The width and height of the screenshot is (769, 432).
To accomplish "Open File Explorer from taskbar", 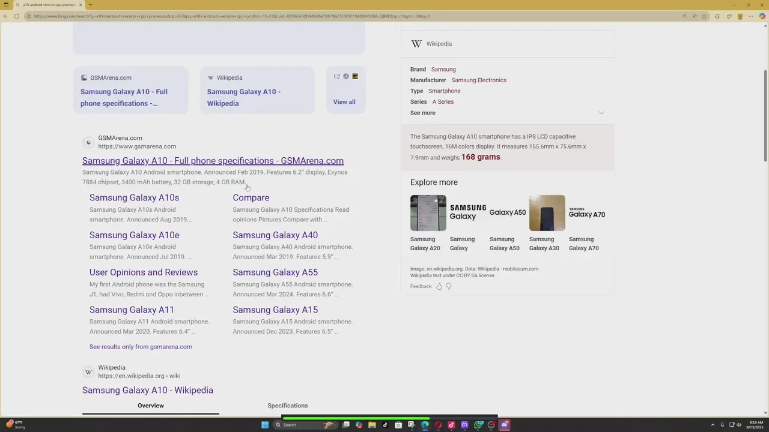I will 372,425.
